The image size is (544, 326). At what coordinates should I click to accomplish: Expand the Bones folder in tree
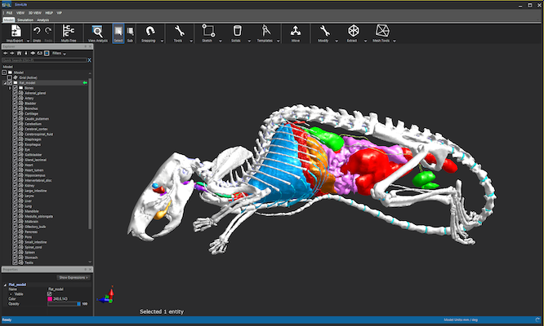pyautogui.click(x=10, y=88)
